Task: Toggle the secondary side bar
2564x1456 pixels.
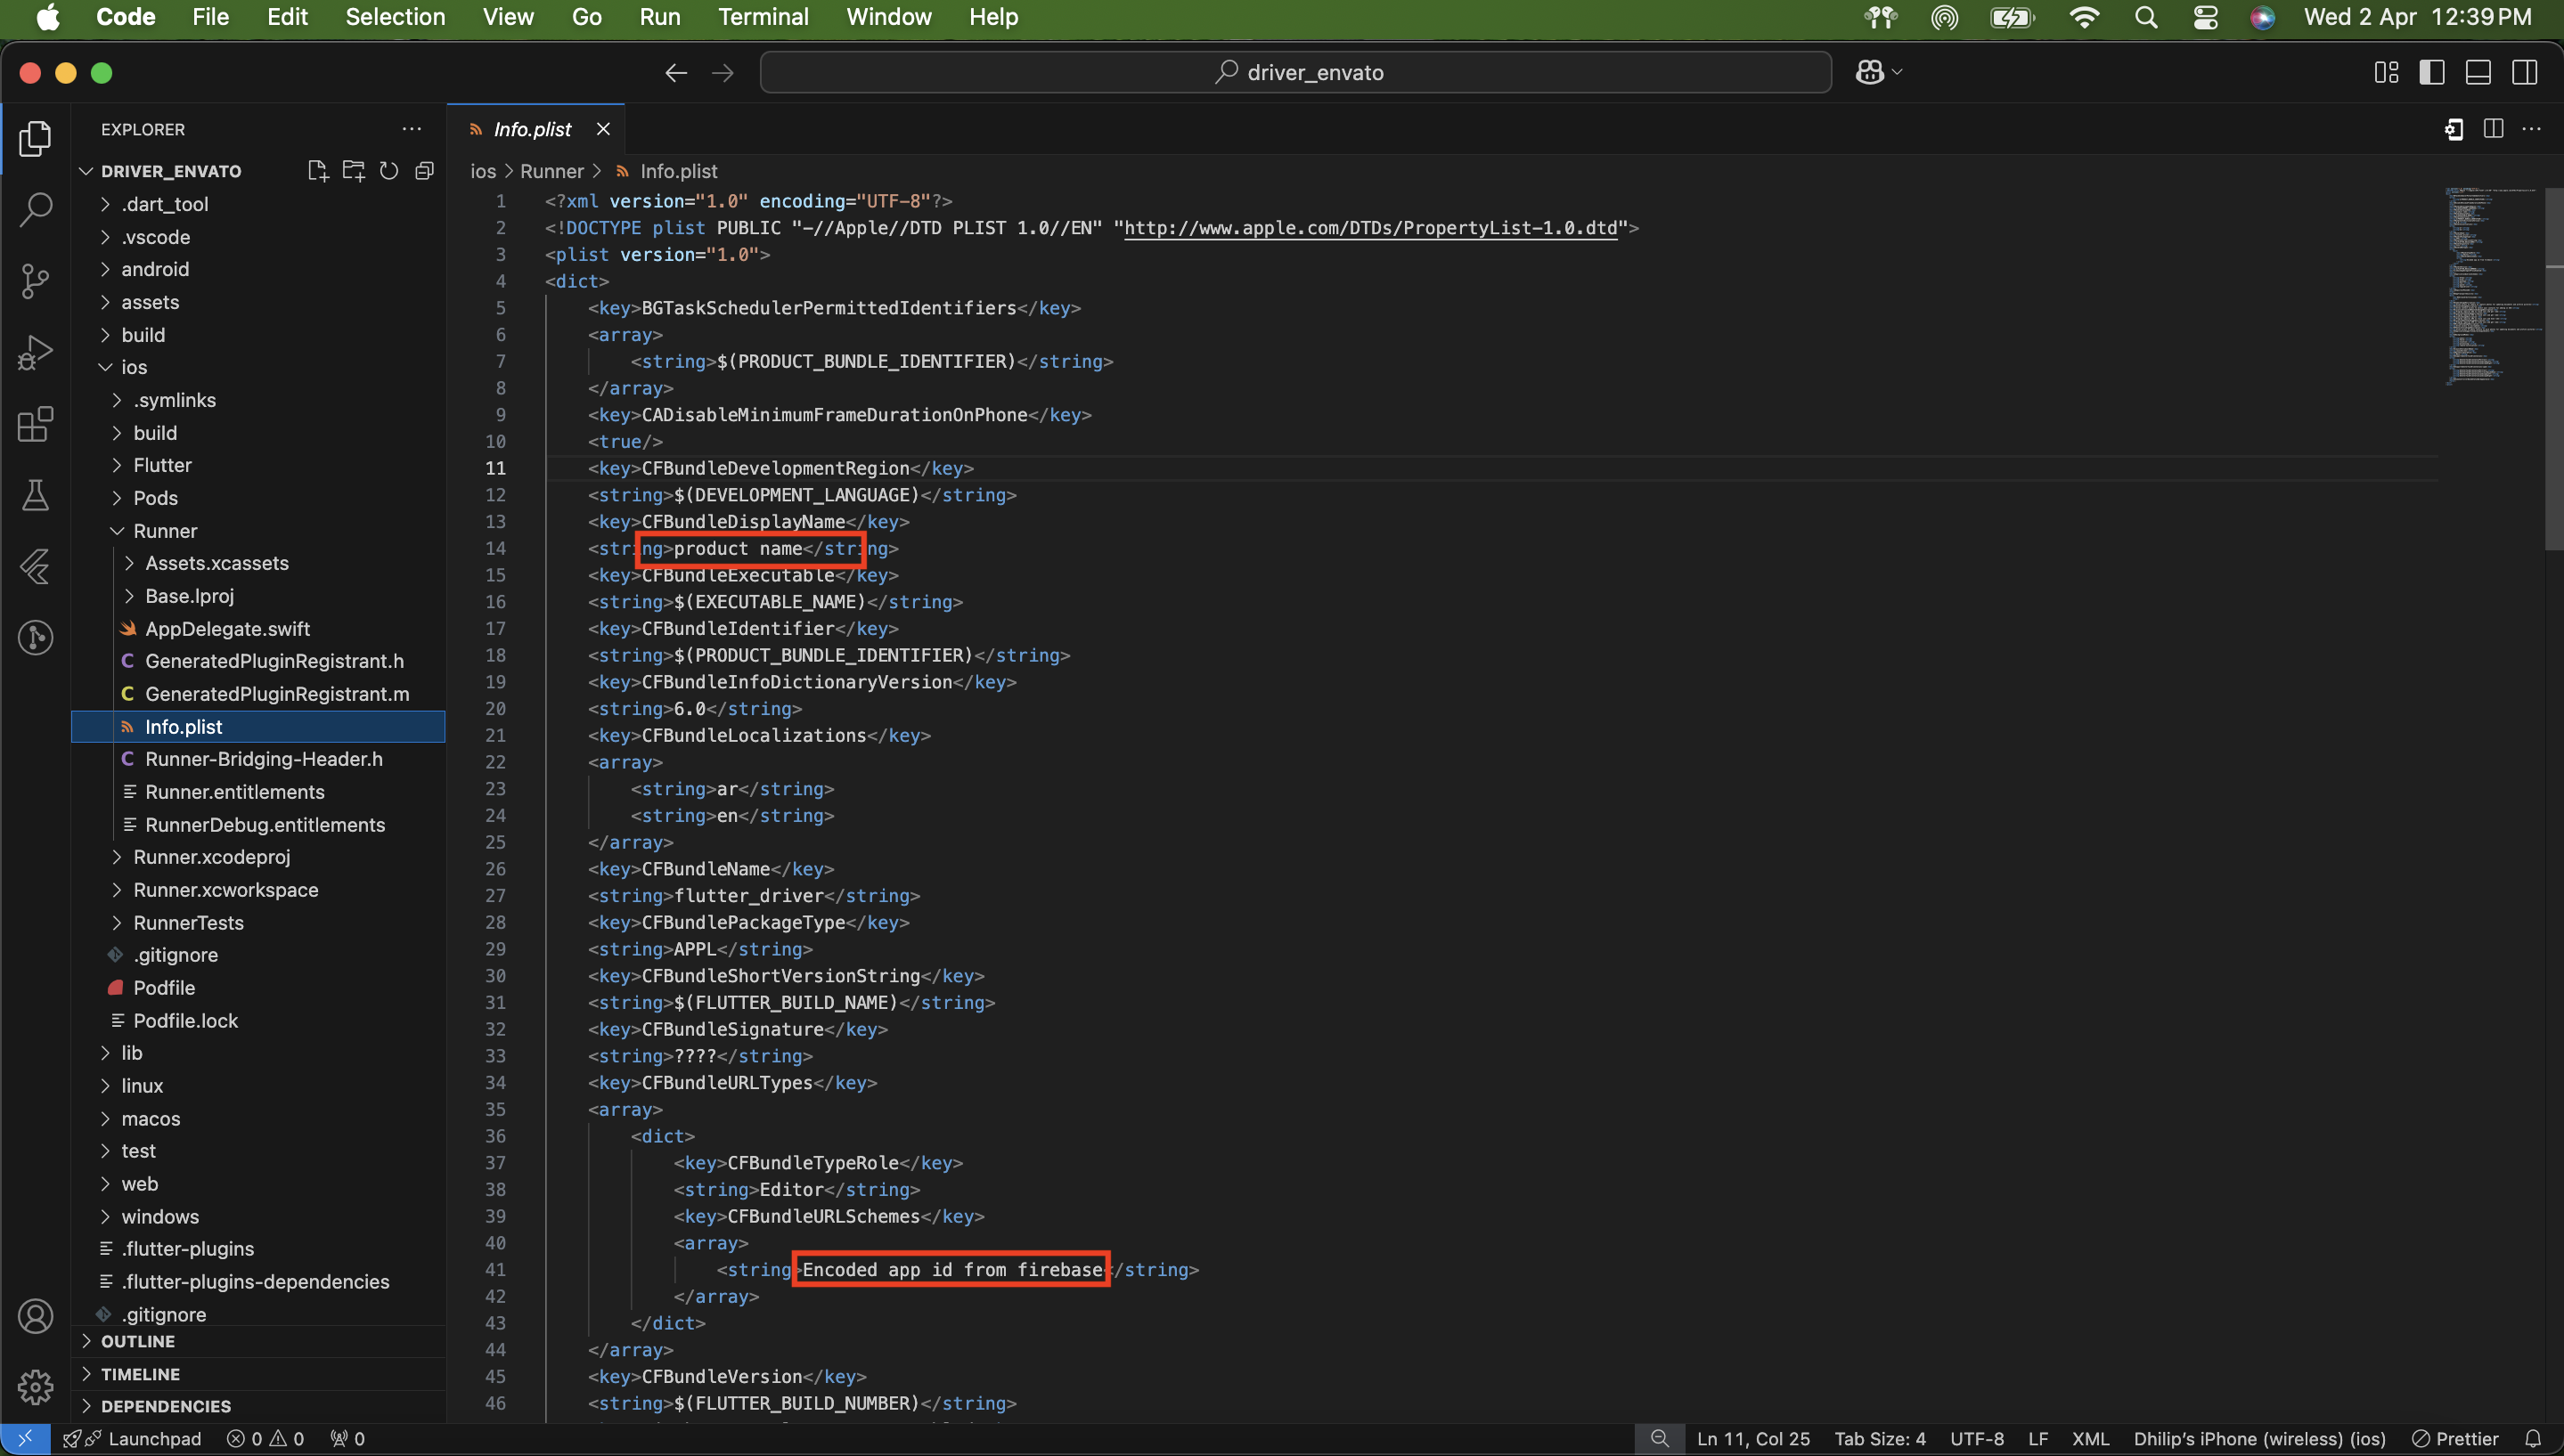Action: point(2524,72)
